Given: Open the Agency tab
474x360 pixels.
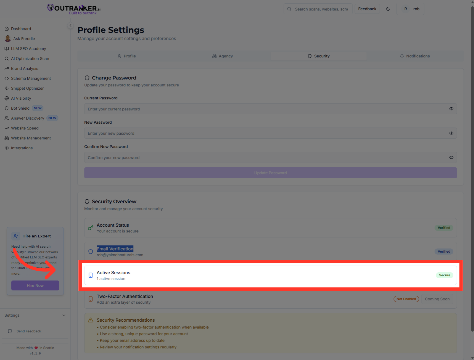Looking at the screenshot, I should (x=222, y=56).
